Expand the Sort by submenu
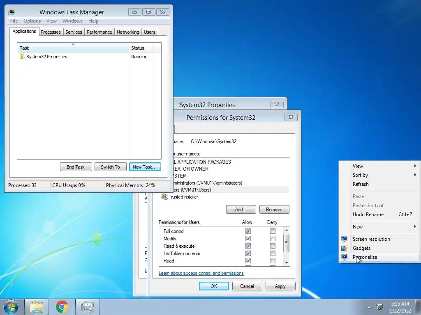The width and height of the screenshot is (421, 315). point(379,175)
